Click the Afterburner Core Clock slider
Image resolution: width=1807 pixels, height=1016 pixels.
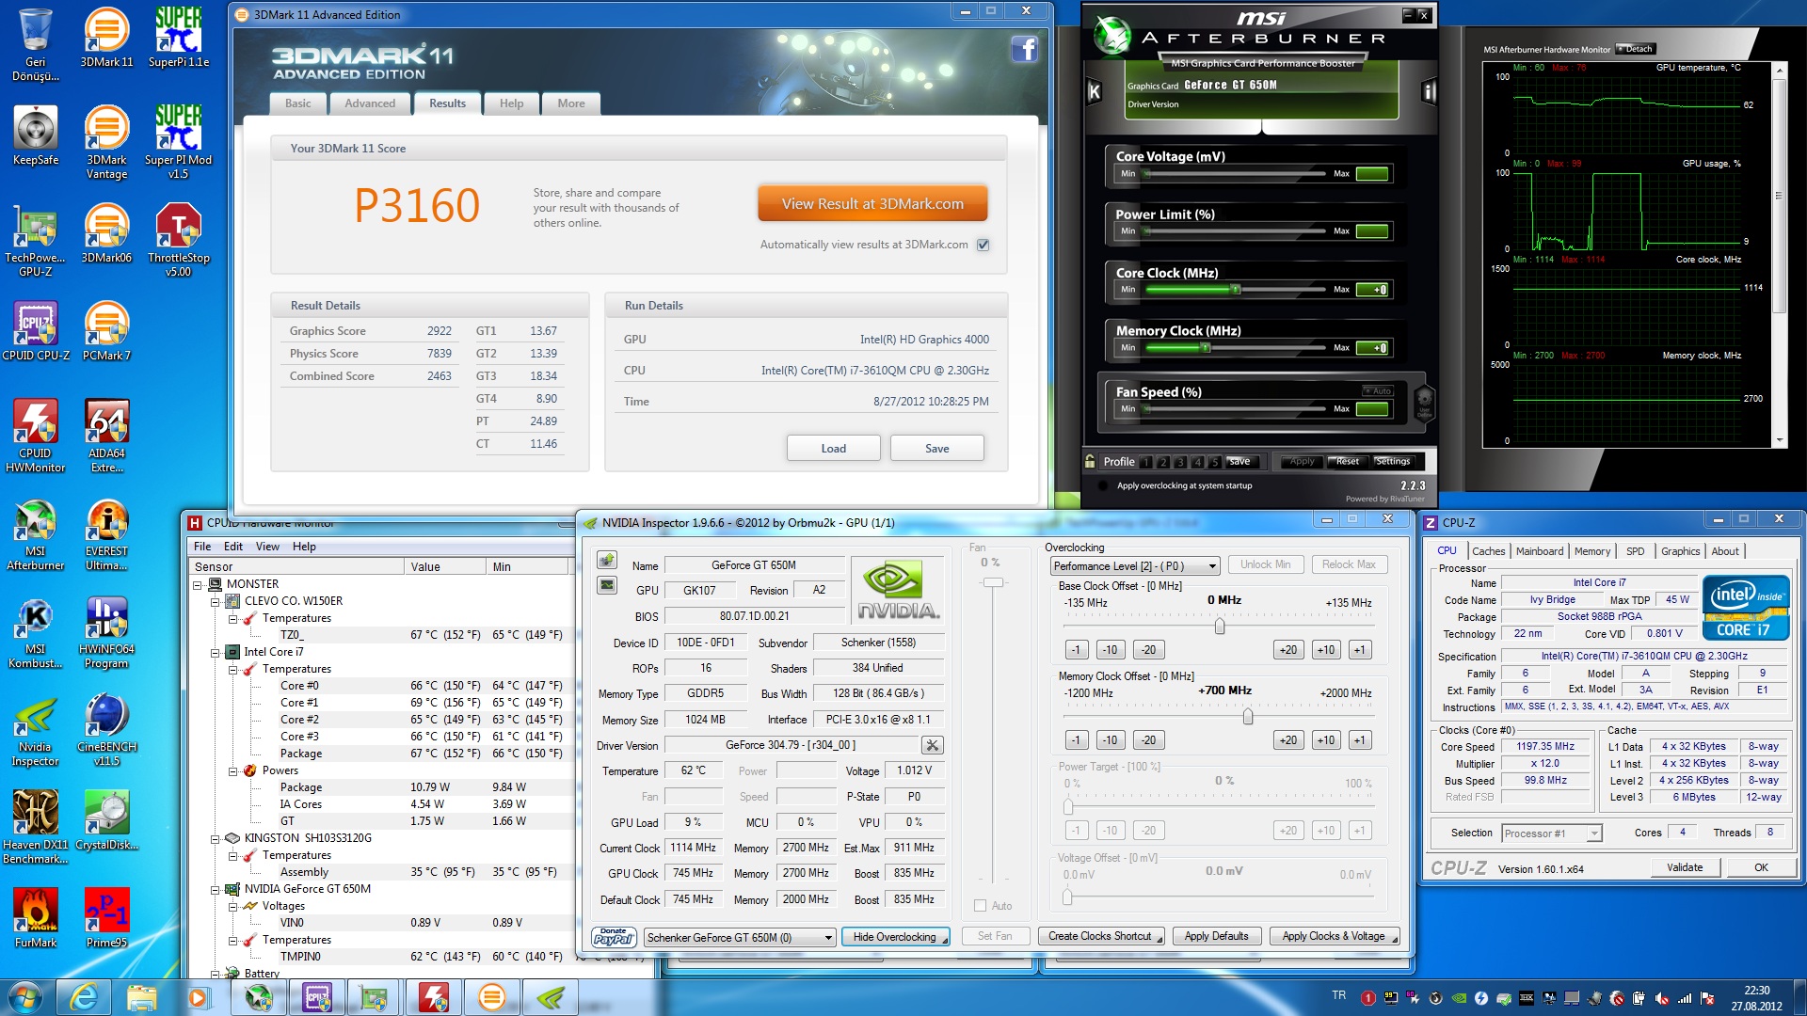1236,290
